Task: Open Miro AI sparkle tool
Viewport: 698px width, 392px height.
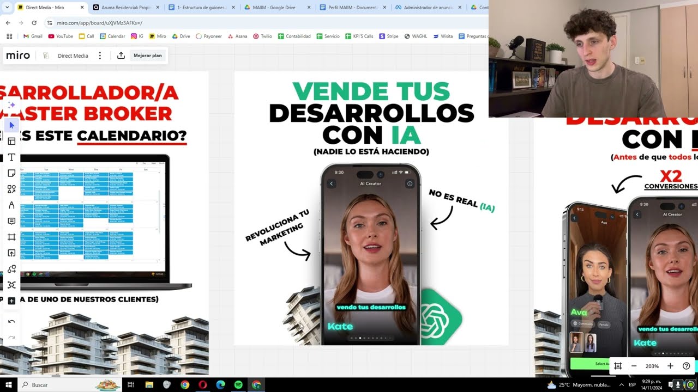Action: [x=11, y=105]
